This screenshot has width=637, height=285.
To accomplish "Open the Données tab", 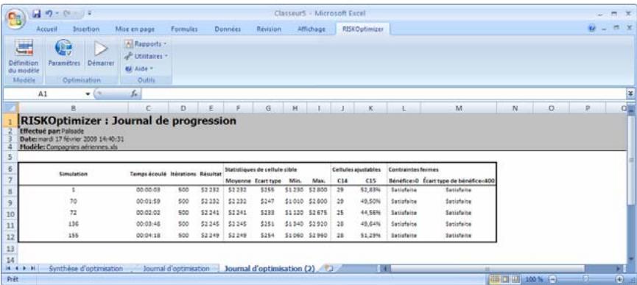I will pos(228,29).
